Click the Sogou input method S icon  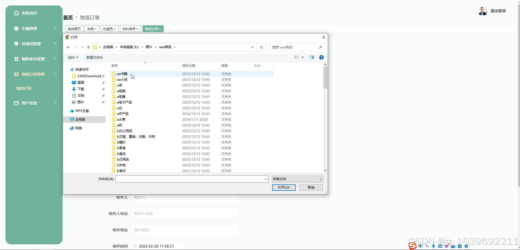click(413, 246)
